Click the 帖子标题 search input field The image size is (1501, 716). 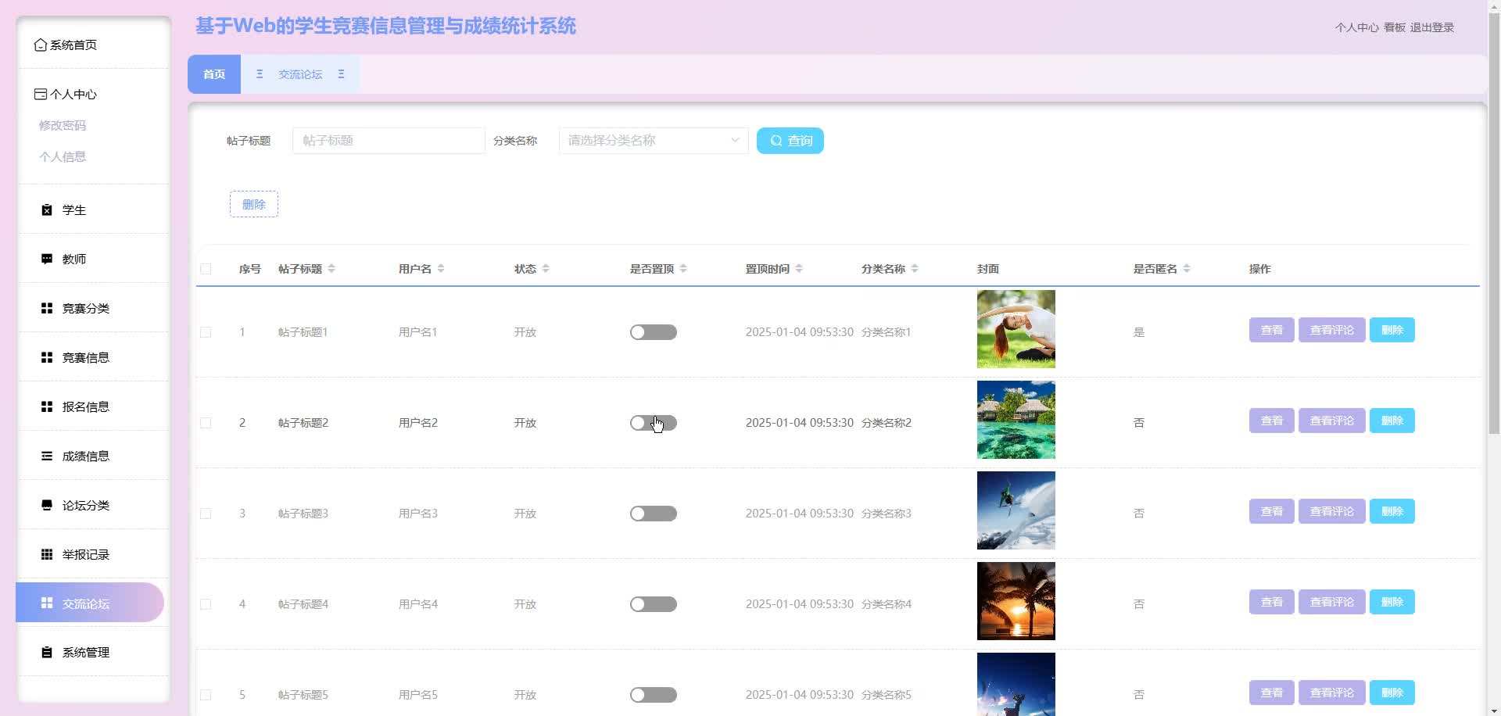(x=389, y=141)
